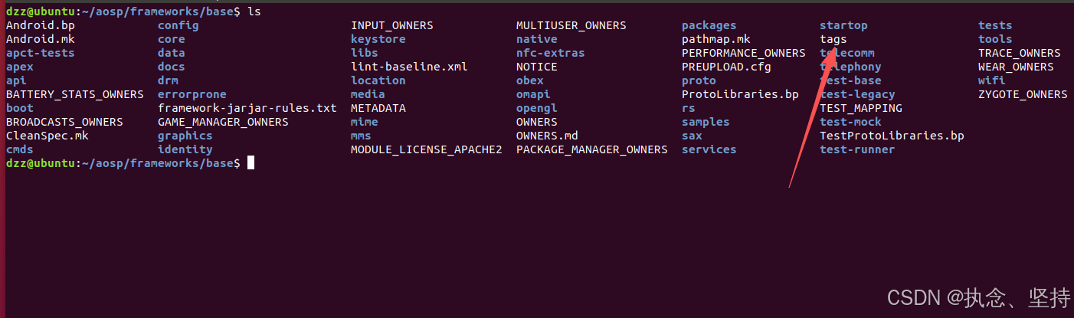The width and height of the screenshot is (1074, 318).
Task: Select the cmds directory name
Action: tap(20, 149)
